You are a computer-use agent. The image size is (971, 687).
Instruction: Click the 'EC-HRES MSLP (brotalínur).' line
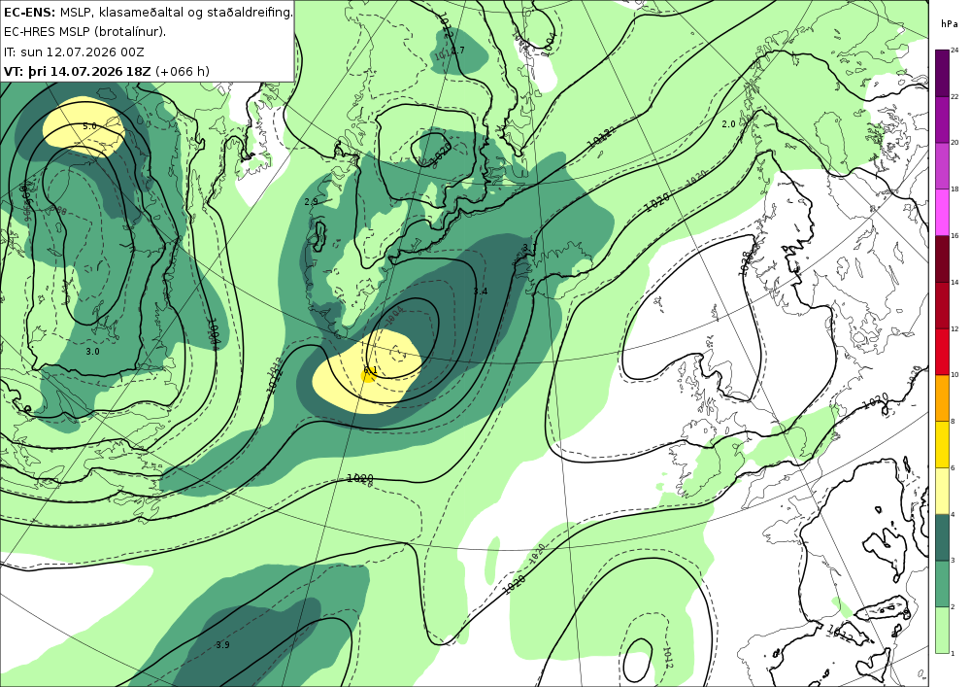[84, 32]
